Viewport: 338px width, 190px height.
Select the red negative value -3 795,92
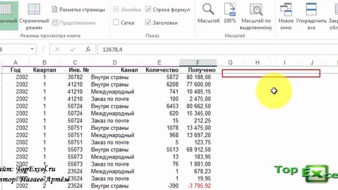tap(198, 186)
